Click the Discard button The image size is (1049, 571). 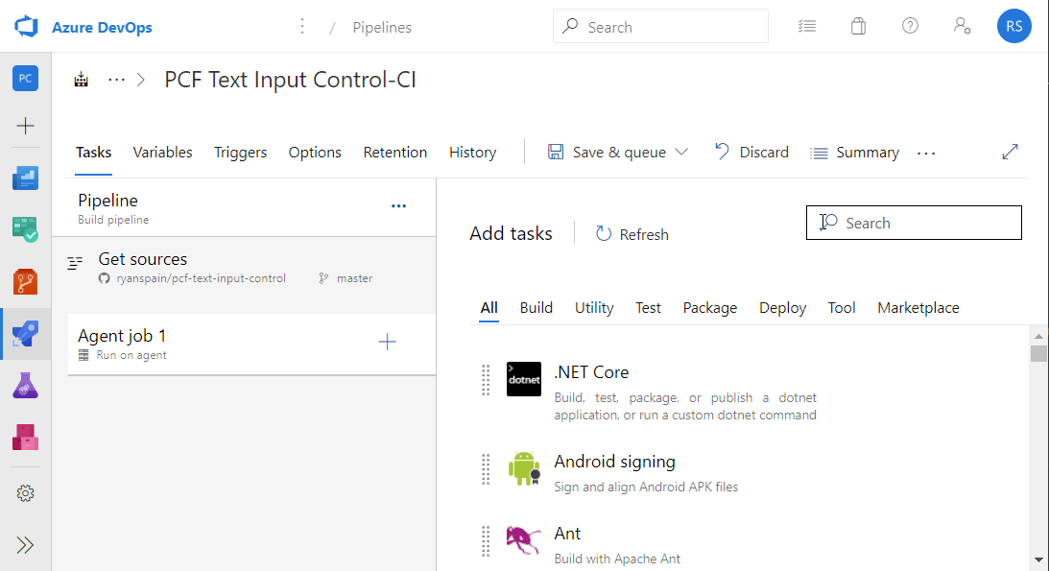(x=751, y=153)
